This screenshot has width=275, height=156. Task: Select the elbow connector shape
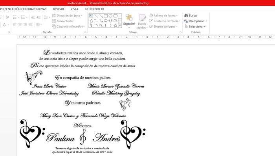[96, 21]
